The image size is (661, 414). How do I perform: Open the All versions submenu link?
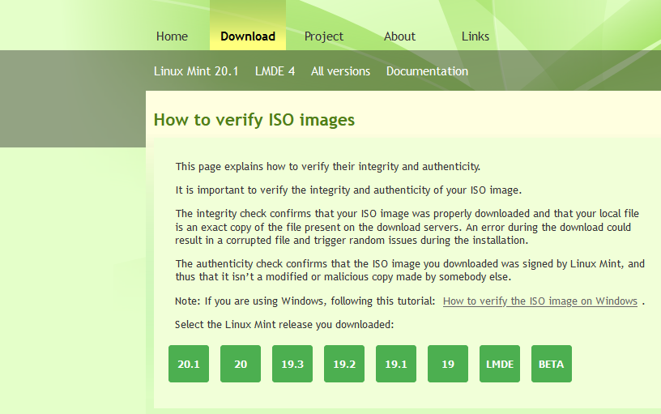point(340,71)
